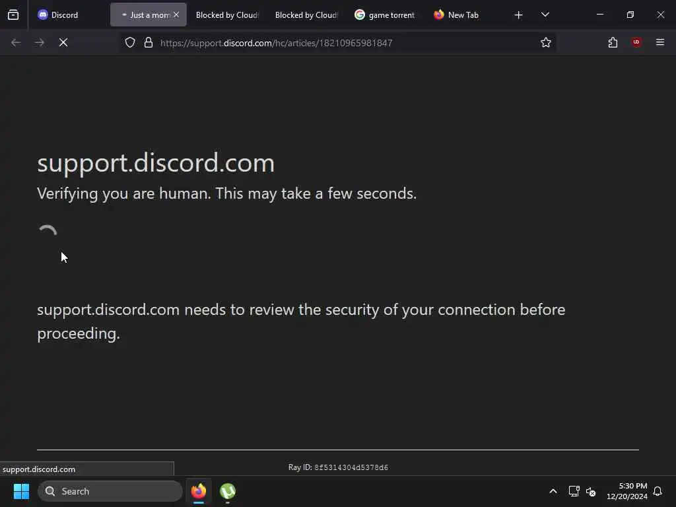This screenshot has width=676, height=507.
Task: Switch to the second Blocked by Cloudflare tab
Action: point(306,15)
